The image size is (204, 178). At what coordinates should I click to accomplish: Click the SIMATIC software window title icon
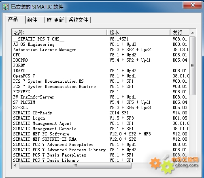[6, 7]
